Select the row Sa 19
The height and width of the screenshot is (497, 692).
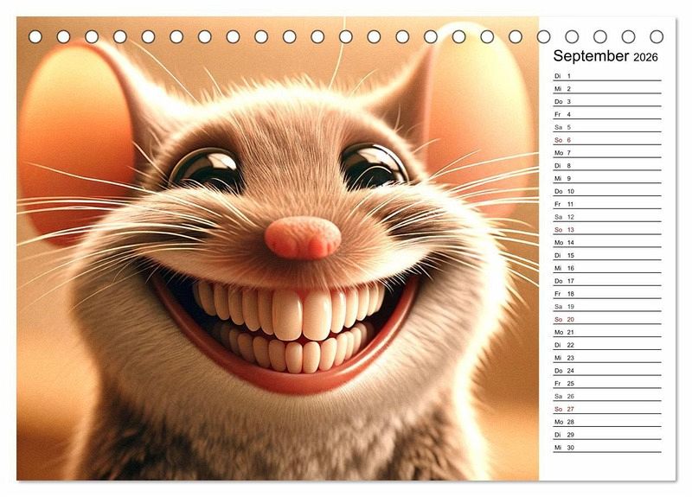[607, 306]
